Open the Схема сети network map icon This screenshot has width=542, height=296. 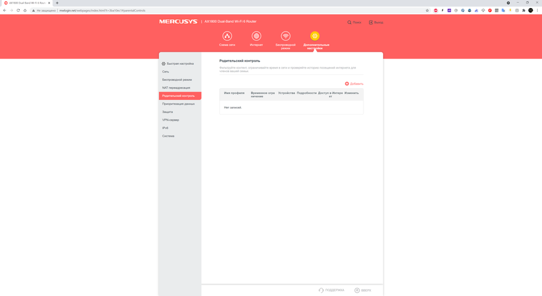pos(227,36)
